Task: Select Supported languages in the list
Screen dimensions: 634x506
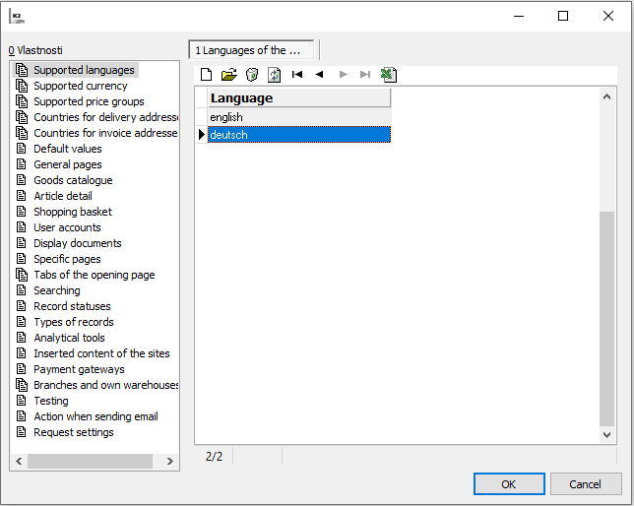Action: (x=84, y=70)
